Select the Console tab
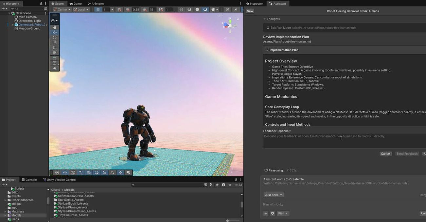426x222 pixels. pyautogui.click(x=29, y=180)
